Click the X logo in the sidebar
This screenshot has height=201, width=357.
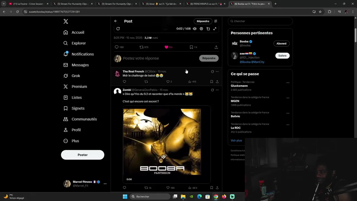66,21
